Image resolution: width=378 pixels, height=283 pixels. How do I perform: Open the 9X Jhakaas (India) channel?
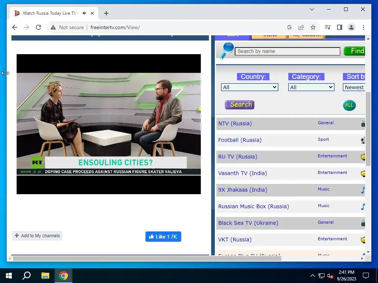(x=243, y=190)
